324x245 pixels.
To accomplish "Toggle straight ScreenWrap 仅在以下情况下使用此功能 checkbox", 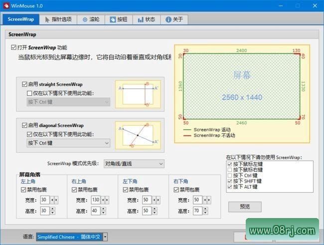I will coord(29,93).
